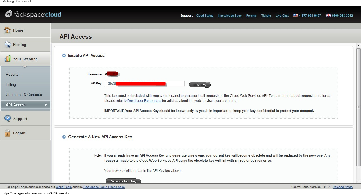Click the Logout padlock icon
Screen dimensions: 361x195
[7, 133]
